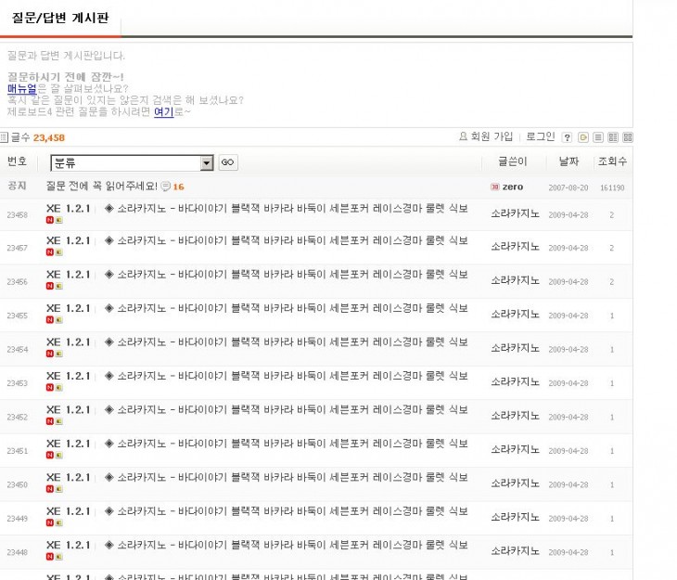
Task: Switch to webzine view icon
Action: pyautogui.click(x=613, y=137)
